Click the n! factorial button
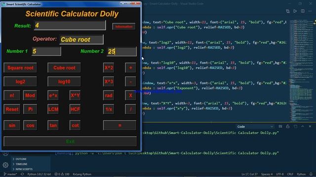The width and height of the screenshot is (316, 177). (x=12, y=95)
